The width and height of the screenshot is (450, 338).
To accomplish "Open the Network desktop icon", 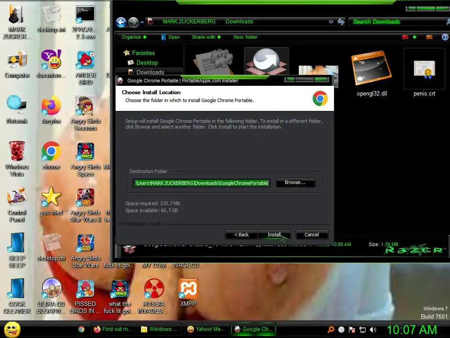I will tap(17, 109).
